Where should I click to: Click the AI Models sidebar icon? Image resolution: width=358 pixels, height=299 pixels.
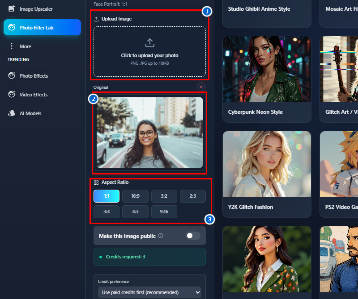(x=12, y=113)
